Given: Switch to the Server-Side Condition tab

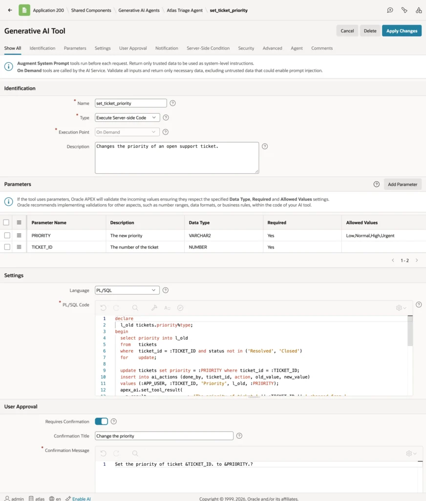Looking at the screenshot, I should [x=208, y=48].
